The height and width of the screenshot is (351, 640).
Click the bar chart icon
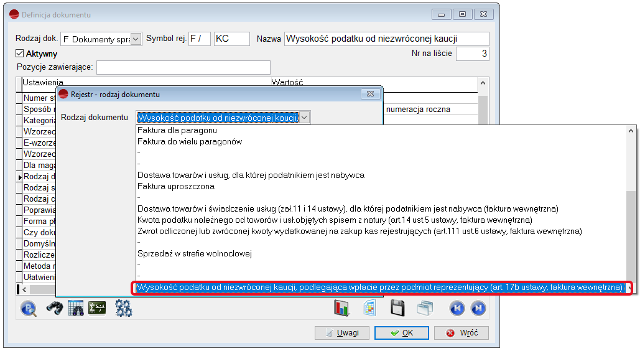(x=341, y=308)
